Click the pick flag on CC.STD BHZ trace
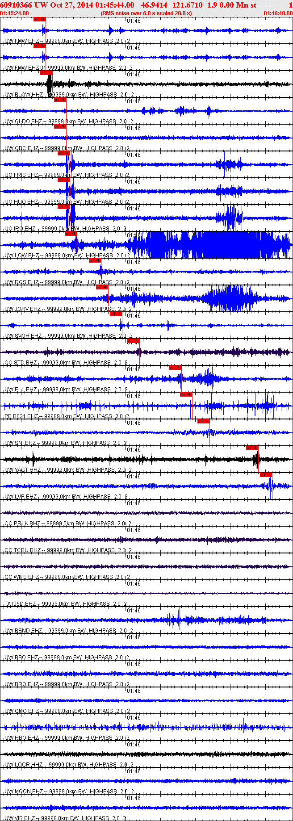The image size is (293, 821). point(134,340)
